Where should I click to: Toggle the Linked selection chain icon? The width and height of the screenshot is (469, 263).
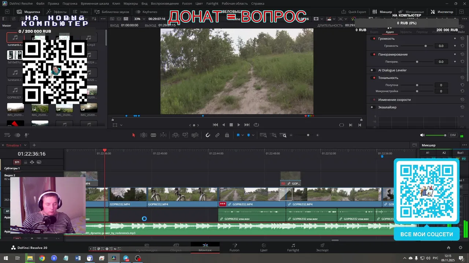tap(217, 135)
